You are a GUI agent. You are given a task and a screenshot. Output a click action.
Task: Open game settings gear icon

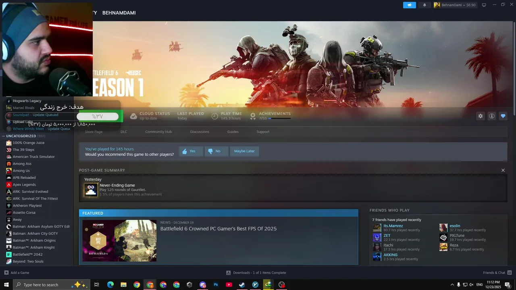click(x=480, y=116)
